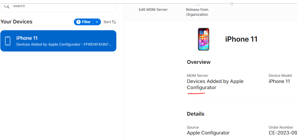The image size is (297, 140).
Task: Click the search magnifier icon
Action: coord(7,6)
